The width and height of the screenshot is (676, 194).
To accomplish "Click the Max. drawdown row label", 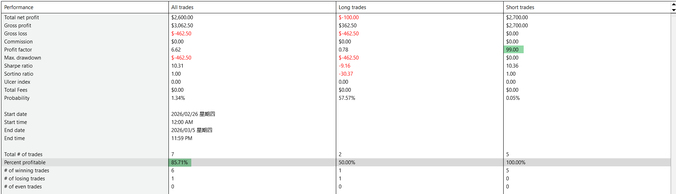I will tap(22, 58).
